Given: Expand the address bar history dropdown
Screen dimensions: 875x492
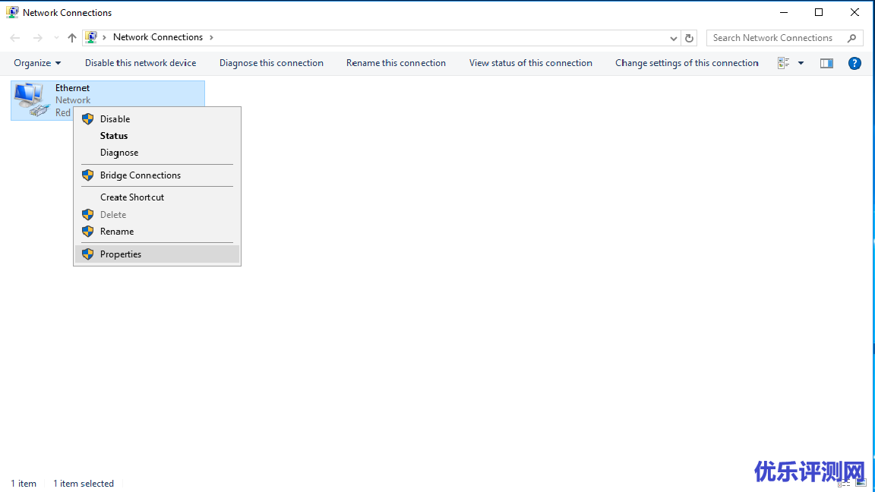Looking at the screenshot, I should pos(674,38).
